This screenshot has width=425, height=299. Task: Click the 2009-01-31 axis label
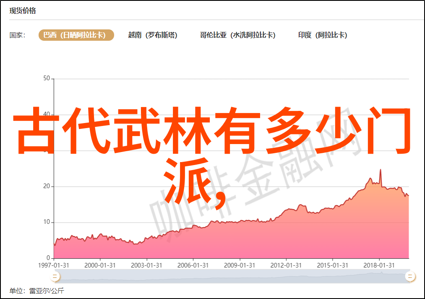pos(240,265)
